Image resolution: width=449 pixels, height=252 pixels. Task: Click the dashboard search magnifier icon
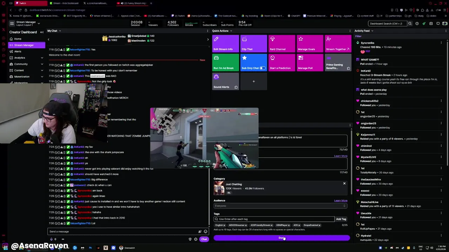click(410, 23)
